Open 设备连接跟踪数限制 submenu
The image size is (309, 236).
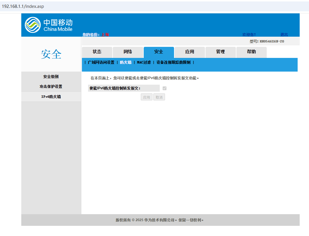click(x=173, y=62)
